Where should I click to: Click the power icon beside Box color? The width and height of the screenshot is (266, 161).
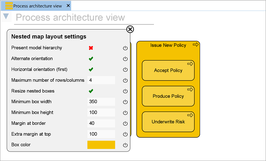point(125,145)
